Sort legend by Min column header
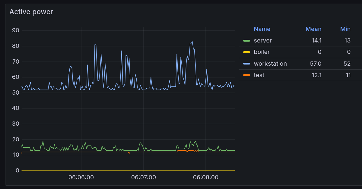The height and width of the screenshot is (189, 362). click(x=345, y=29)
